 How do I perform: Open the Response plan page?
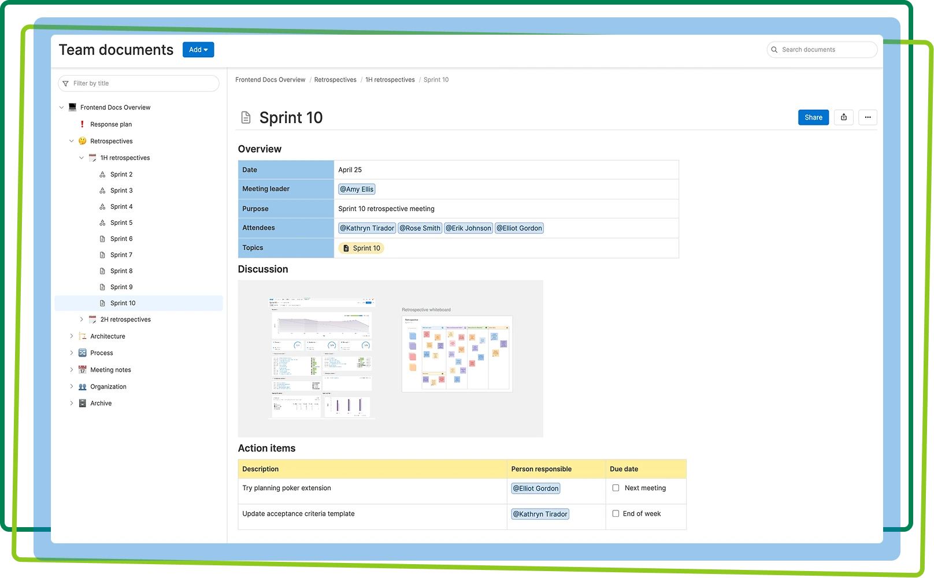(111, 124)
